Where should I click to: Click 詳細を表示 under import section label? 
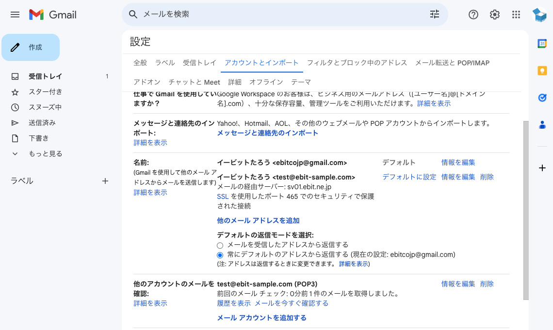150,142
